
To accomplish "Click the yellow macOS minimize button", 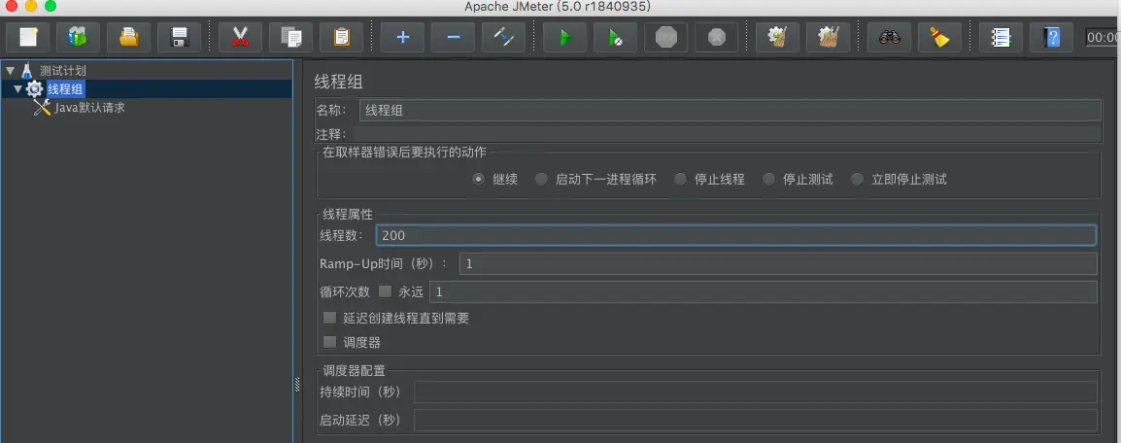I will [x=31, y=6].
